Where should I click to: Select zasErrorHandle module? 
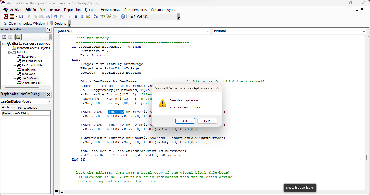click(x=32, y=83)
